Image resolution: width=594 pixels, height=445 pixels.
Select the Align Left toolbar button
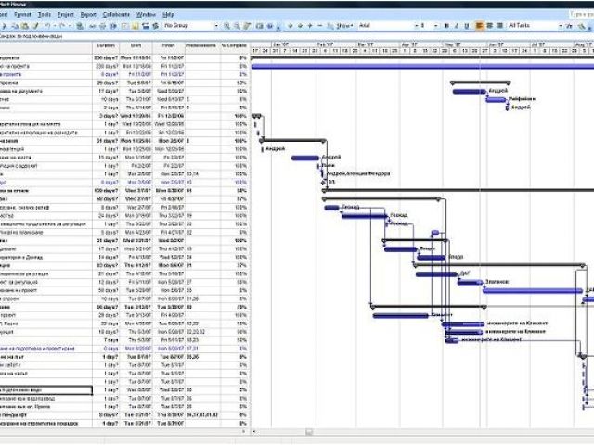[x=478, y=25]
